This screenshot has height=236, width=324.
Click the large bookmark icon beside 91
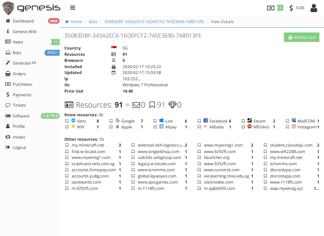[x=152, y=105]
